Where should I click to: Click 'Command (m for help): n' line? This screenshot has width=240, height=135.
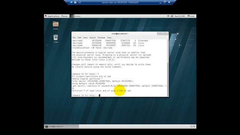click(85, 74)
